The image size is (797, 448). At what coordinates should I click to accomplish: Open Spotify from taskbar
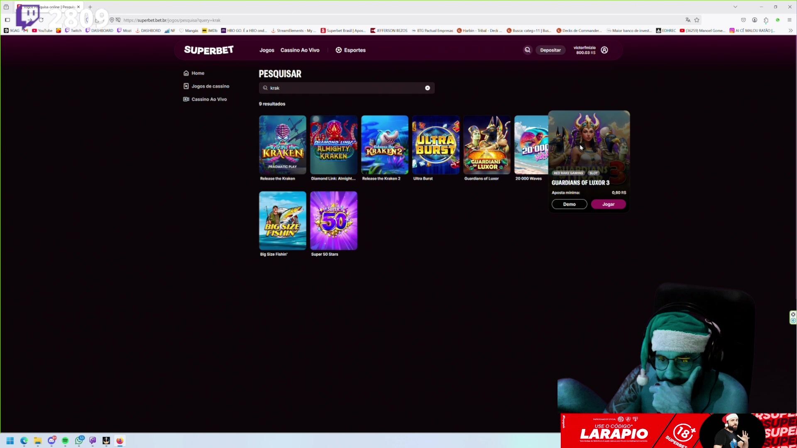coord(65,441)
